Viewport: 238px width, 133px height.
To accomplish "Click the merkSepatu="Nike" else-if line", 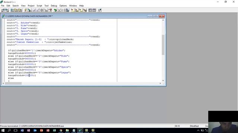I will [x=39, y=56].
